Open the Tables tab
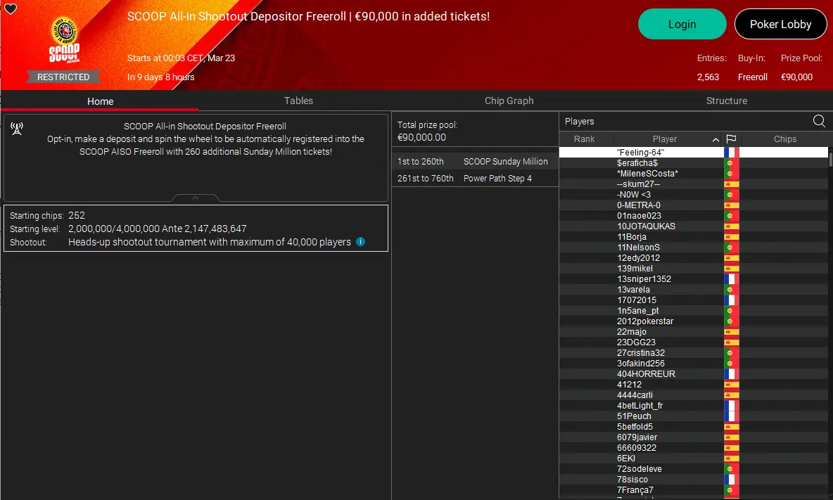The height and width of the screenshot is (500, 833). [x=298, y=101]
